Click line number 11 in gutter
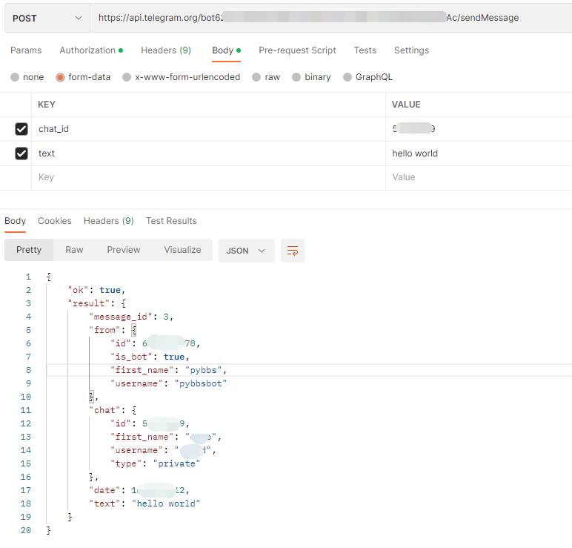This screenshot has height=548, width=572. (x=26, y=410)
